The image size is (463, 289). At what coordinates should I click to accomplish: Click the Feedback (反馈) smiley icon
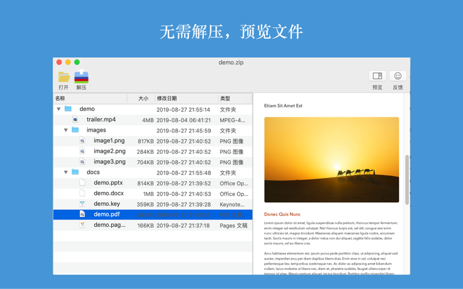point(398,76)
